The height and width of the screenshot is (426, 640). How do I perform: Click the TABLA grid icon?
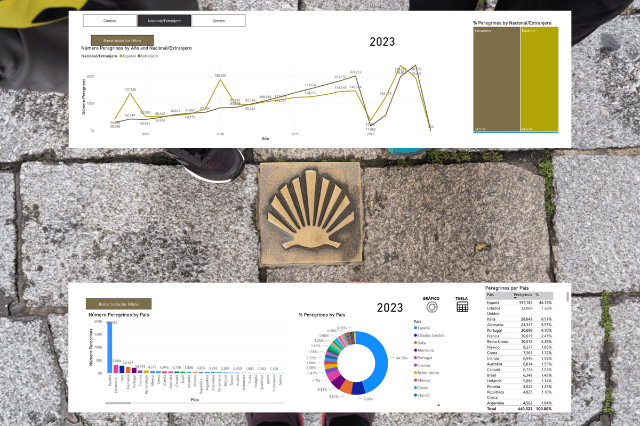pos(462,307)
